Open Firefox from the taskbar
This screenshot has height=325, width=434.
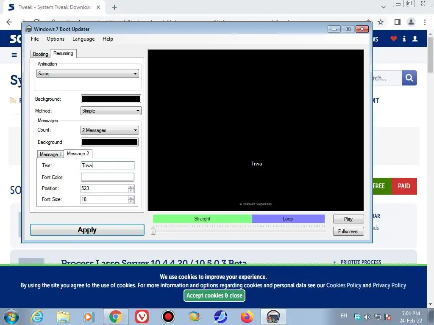pyautogui.click(x=247, y=317)
